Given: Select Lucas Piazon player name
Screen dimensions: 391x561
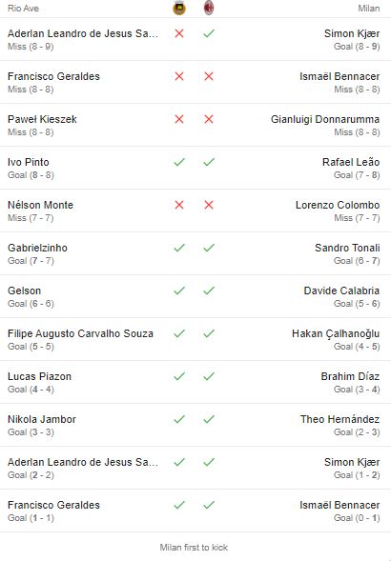Looking at the screenshot, I should click(x=39, y=376).
